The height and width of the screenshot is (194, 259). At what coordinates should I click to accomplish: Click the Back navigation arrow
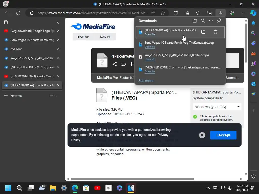pyautogui.click(x=7, y=13)
